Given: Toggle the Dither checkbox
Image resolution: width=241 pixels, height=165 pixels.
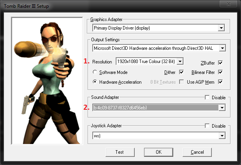Looking at the screenshot, I should pos(181,72).
